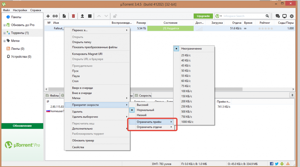The image size is (300, 167).
Task: Choose the Низкий priority option
Action: tap(142, 115)
